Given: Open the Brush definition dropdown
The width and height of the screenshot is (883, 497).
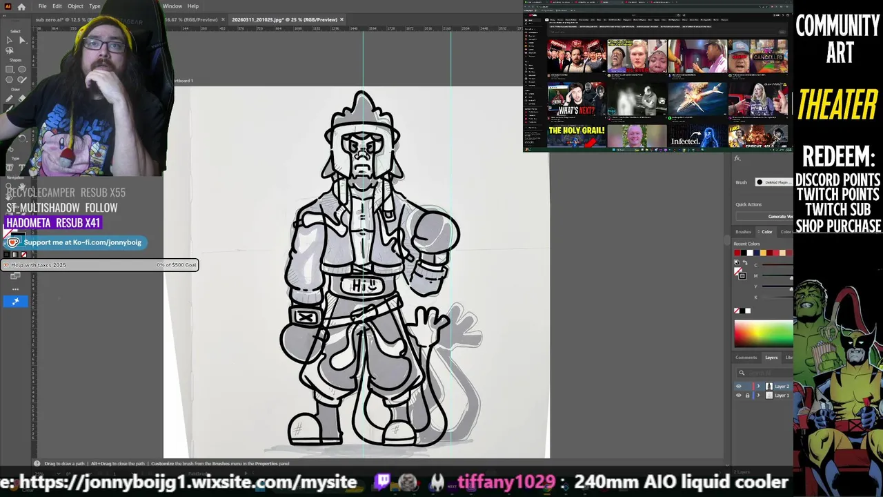Looking at the screenshot, I should point(774,182).
